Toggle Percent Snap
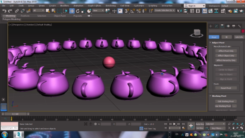Viewport: 245px width, 138px height. 139,11
